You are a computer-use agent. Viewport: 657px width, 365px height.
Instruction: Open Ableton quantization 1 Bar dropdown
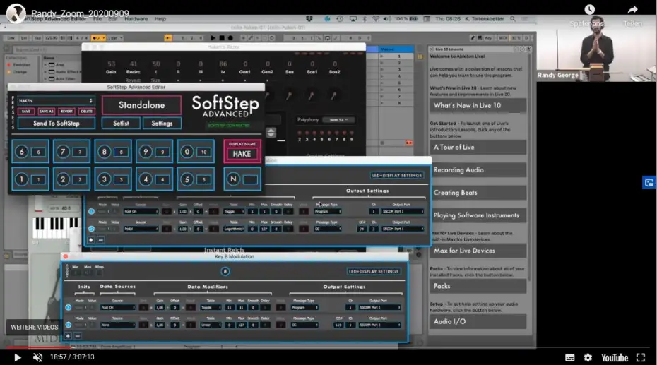pyautogui.click(x=115, y=37)
